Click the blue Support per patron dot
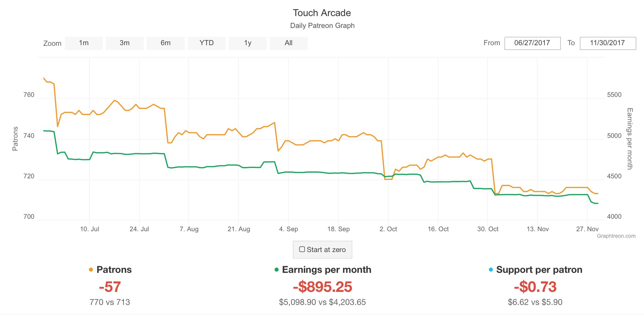Viewport: 644px width, 318px height. pos(491,270)
